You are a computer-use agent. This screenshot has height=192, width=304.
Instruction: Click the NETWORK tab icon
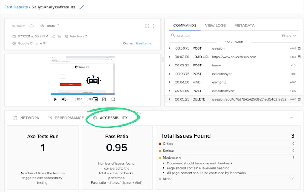(x=15, y=118)
